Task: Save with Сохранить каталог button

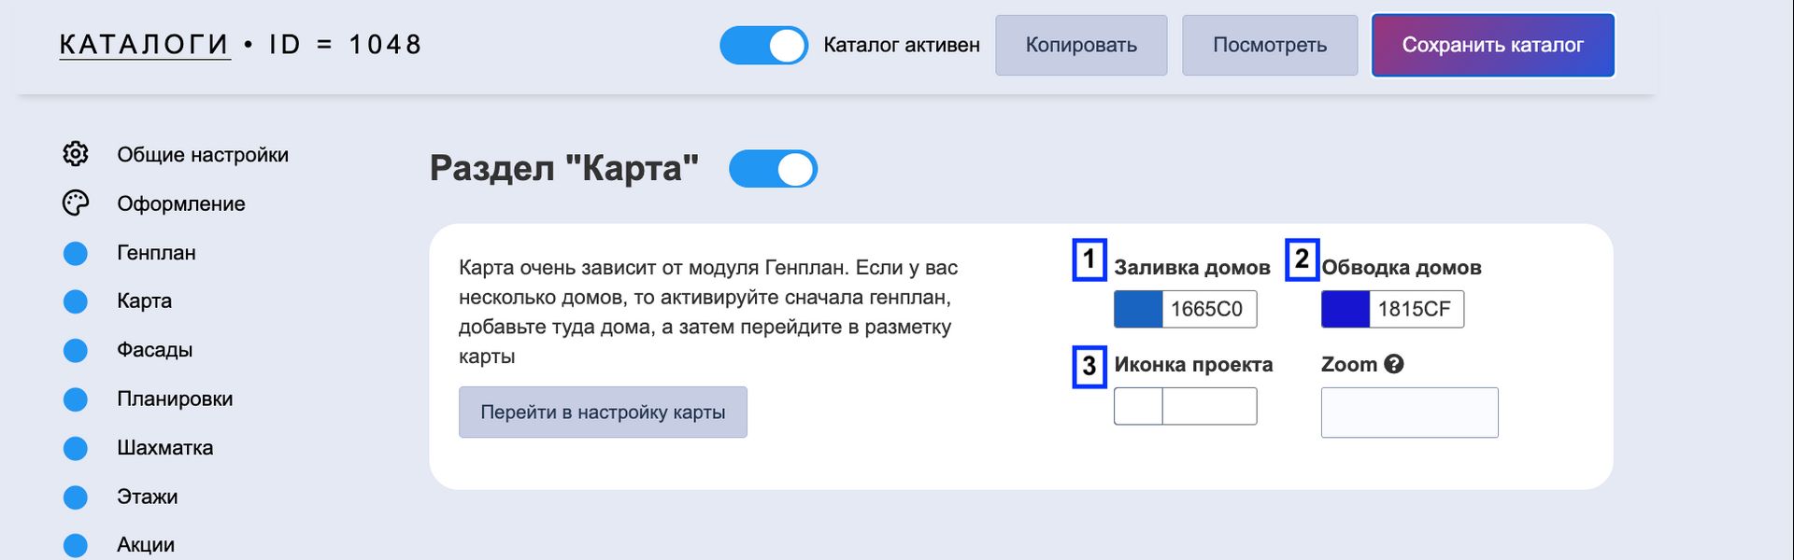Action: [x=1492, y=45]
